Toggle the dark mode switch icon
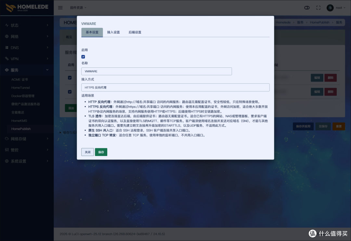 point(307,7)
